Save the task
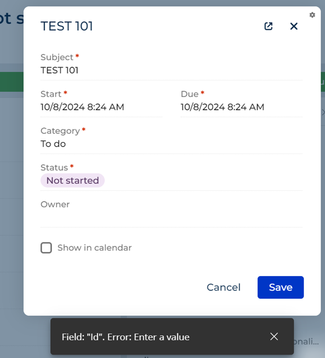Image resolution: width=325 pixels, height=358 pixels. pyautogui.click(x=281, y=287)
